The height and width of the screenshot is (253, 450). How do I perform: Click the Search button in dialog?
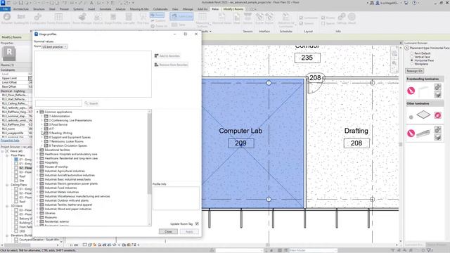pos(91,103)
